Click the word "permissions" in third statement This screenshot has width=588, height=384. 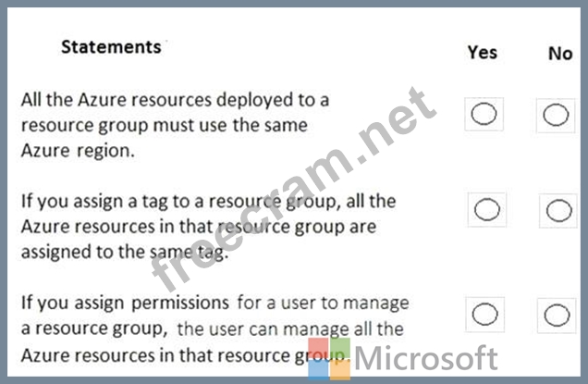(x=272, y=303)
